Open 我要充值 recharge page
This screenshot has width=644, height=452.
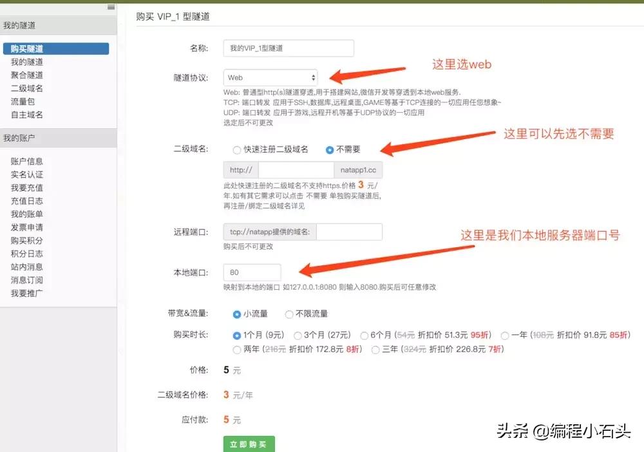pos(26,187)
